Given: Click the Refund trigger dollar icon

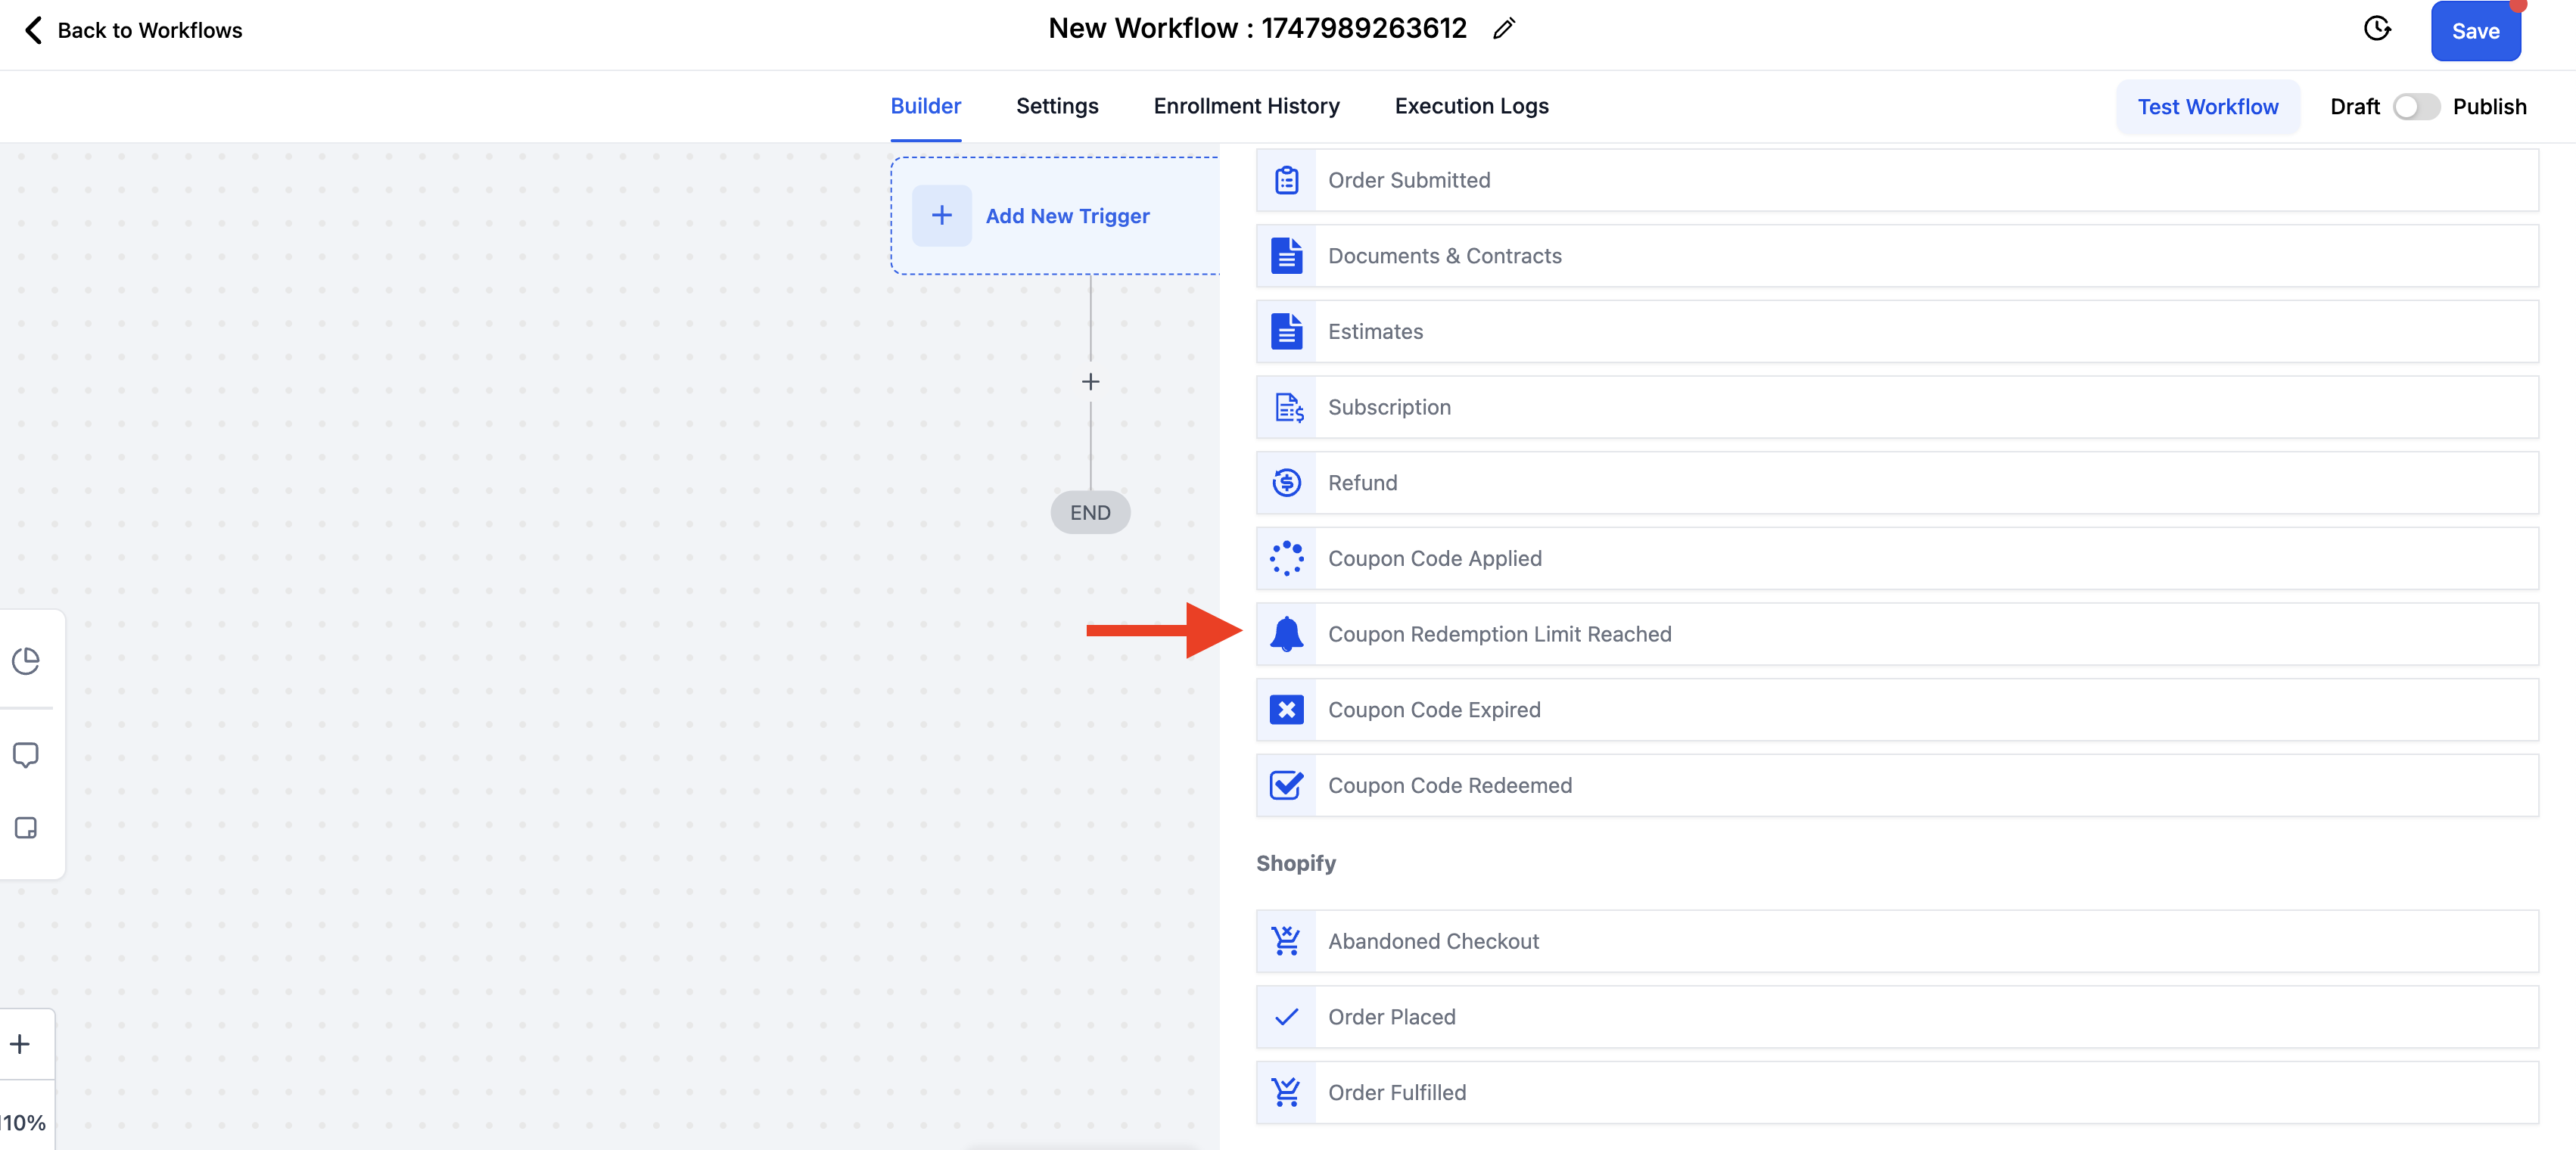Looking at the screenshot, I should tap(1286, 483).
